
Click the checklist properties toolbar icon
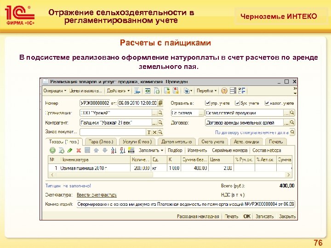click(x=242, y=91)
